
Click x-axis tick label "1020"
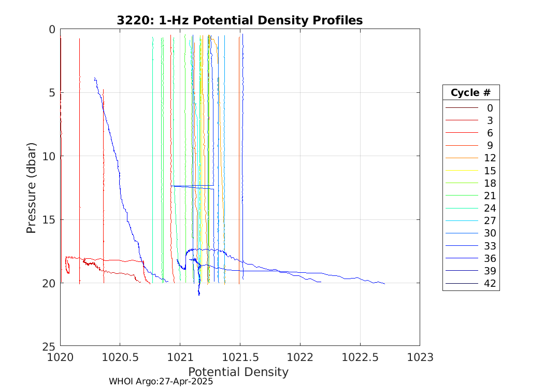(x=61, y=357)
